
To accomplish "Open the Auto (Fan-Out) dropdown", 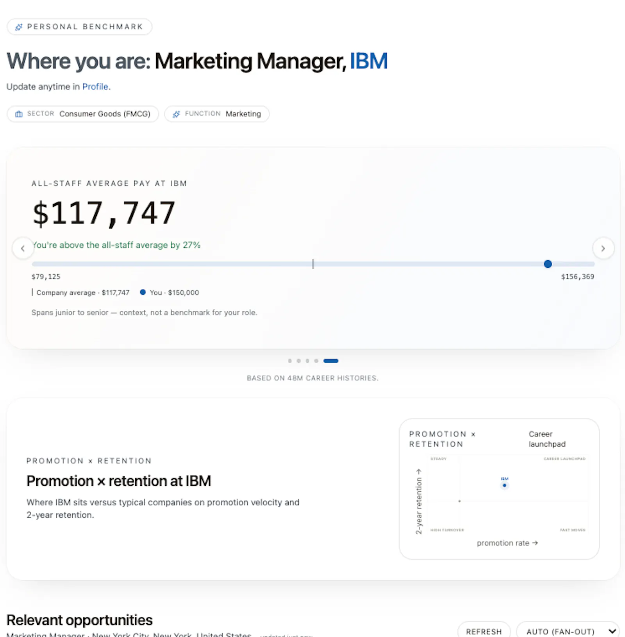I will pos(568,631).
